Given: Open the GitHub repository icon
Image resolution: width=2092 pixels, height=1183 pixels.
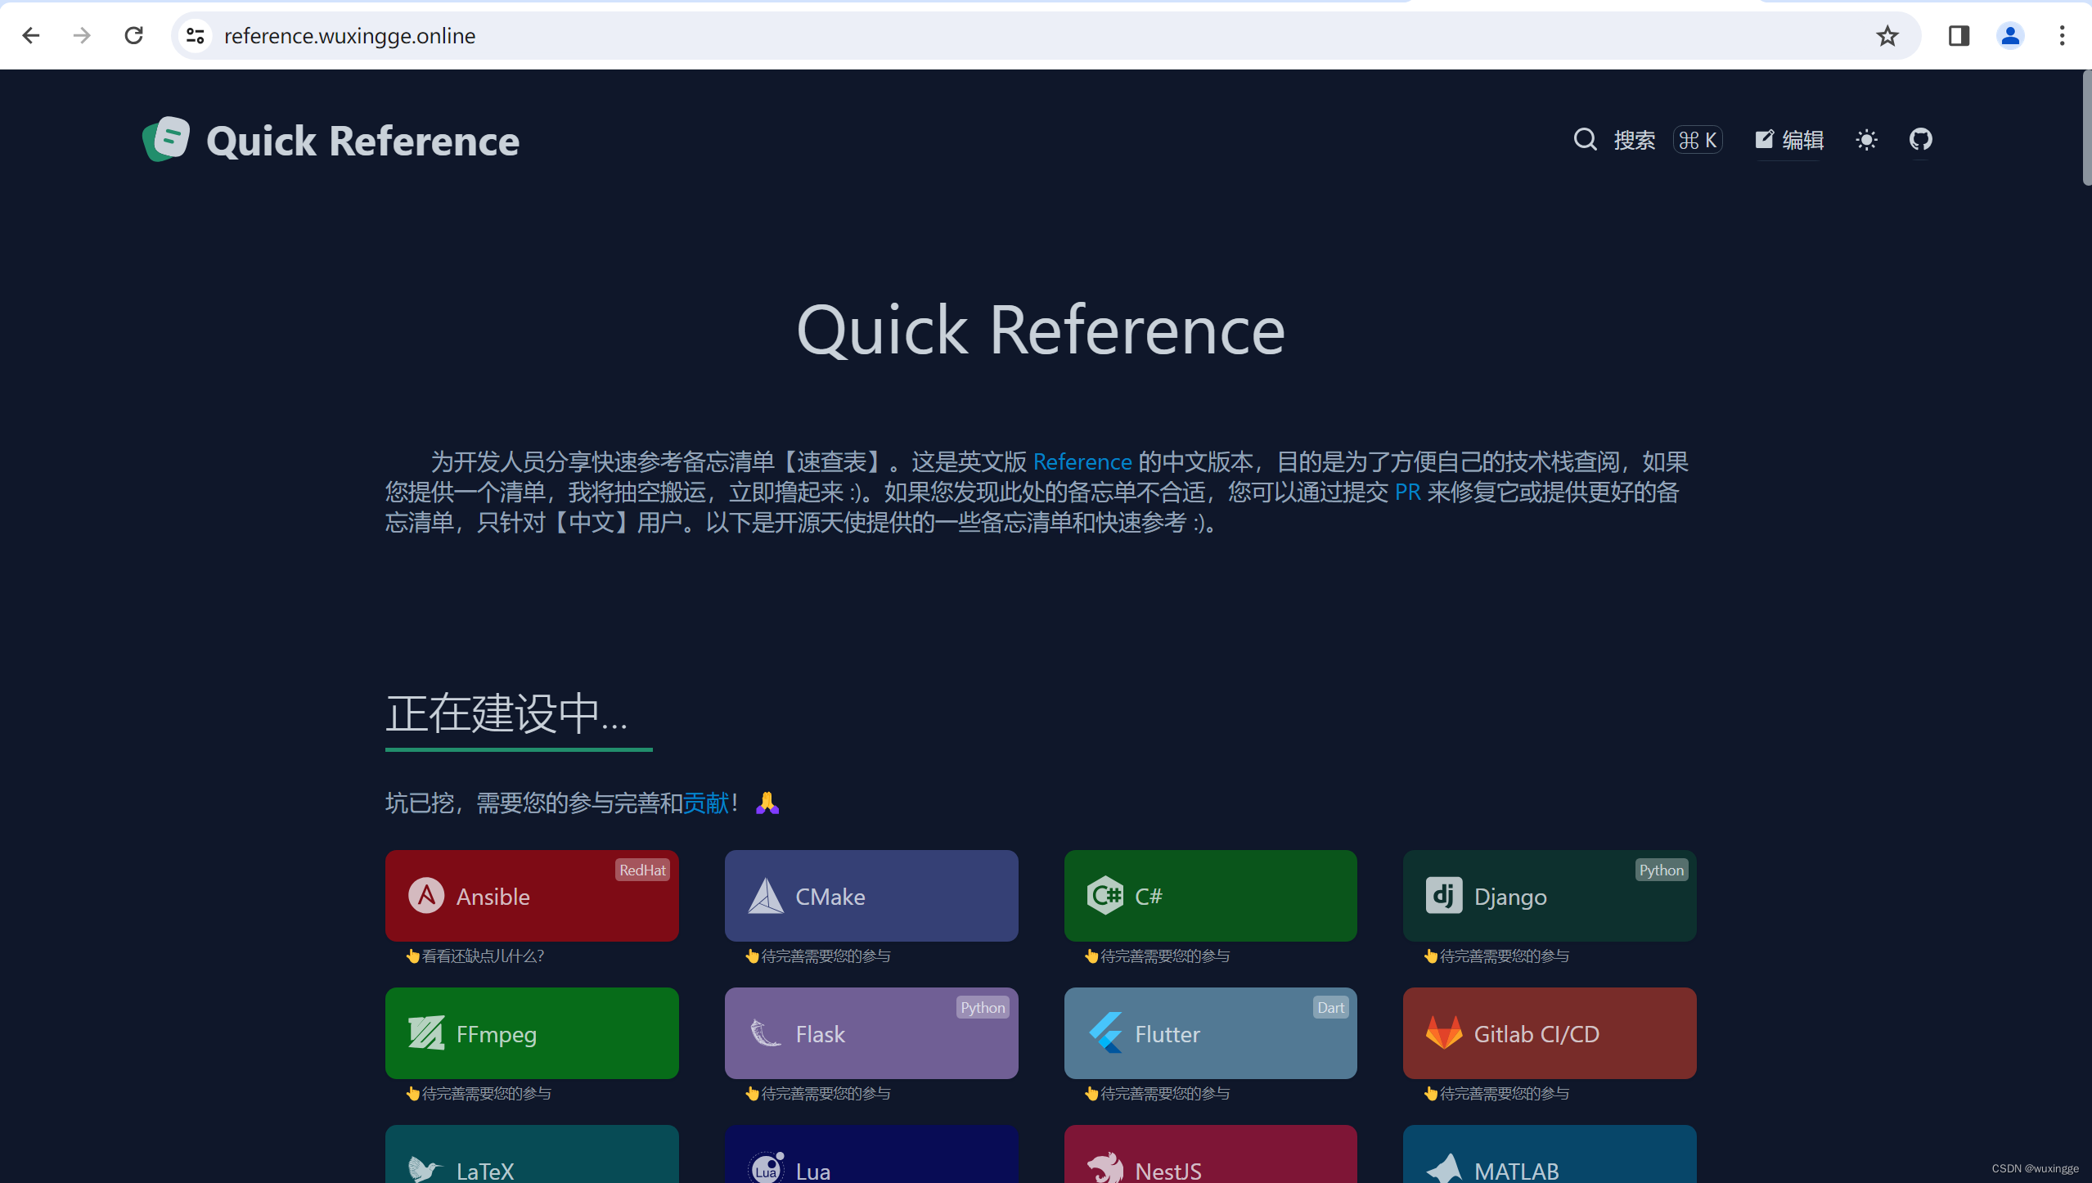Looking at the screenshot, I should (x=1920, y=139).
